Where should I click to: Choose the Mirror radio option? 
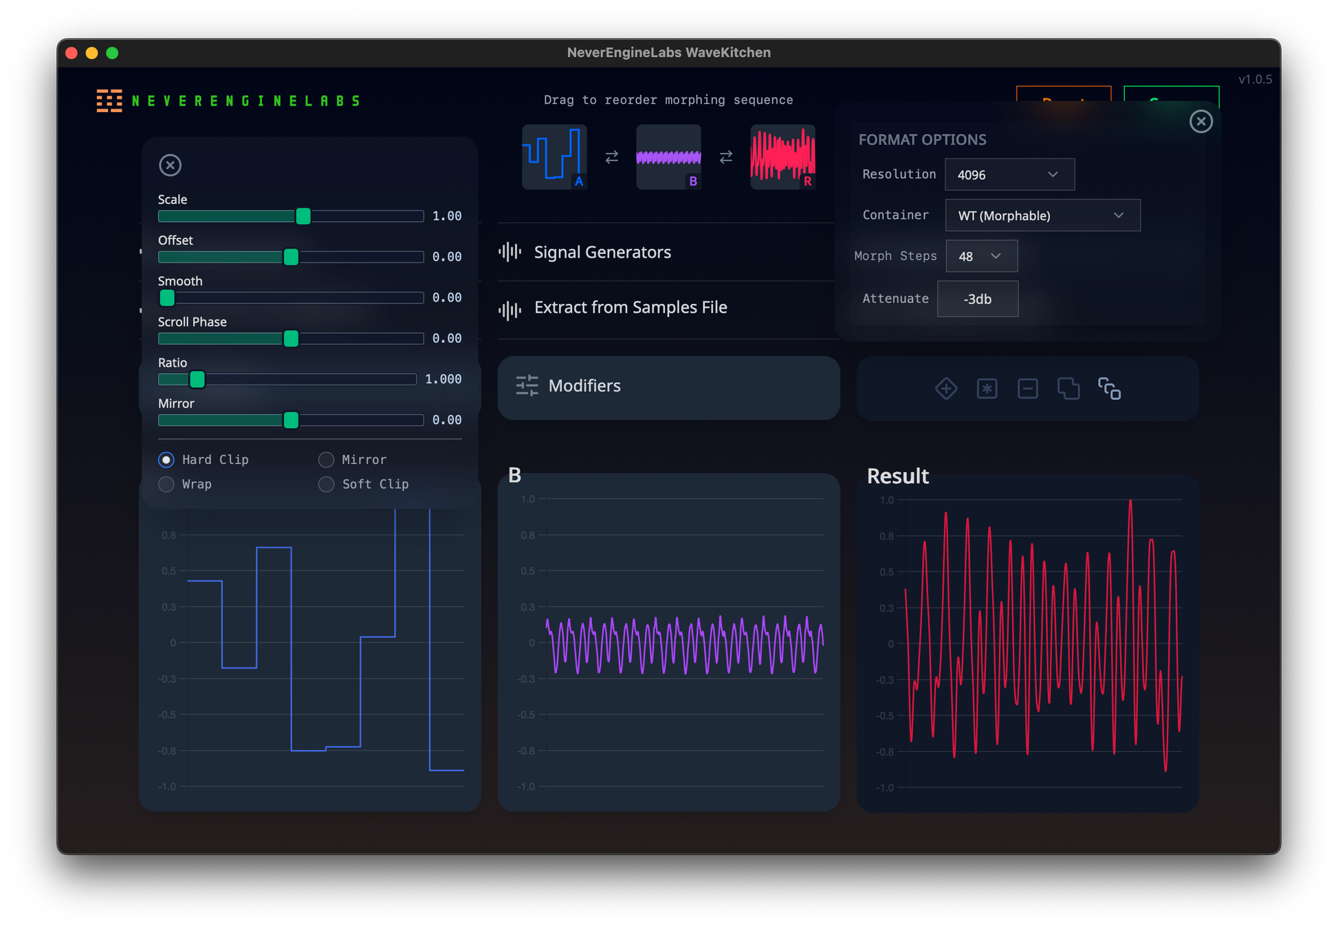click(327, 460)
